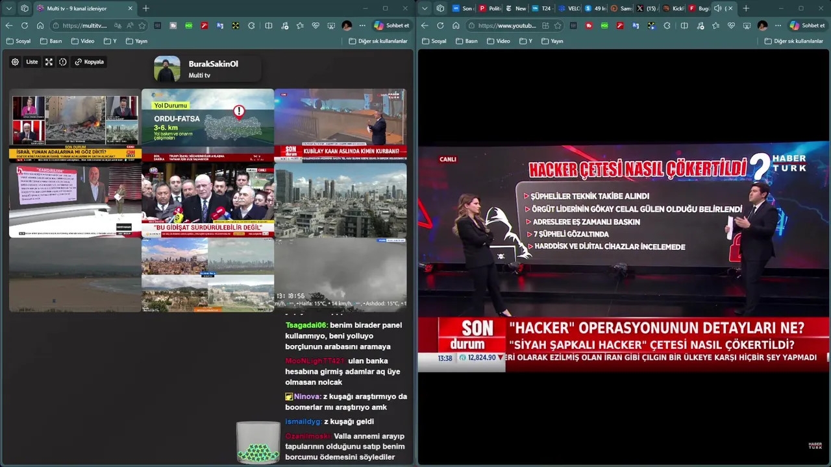Click chat username ismaildyg
The width and height of the screenshot is (831, 467).
pos(303,422)
